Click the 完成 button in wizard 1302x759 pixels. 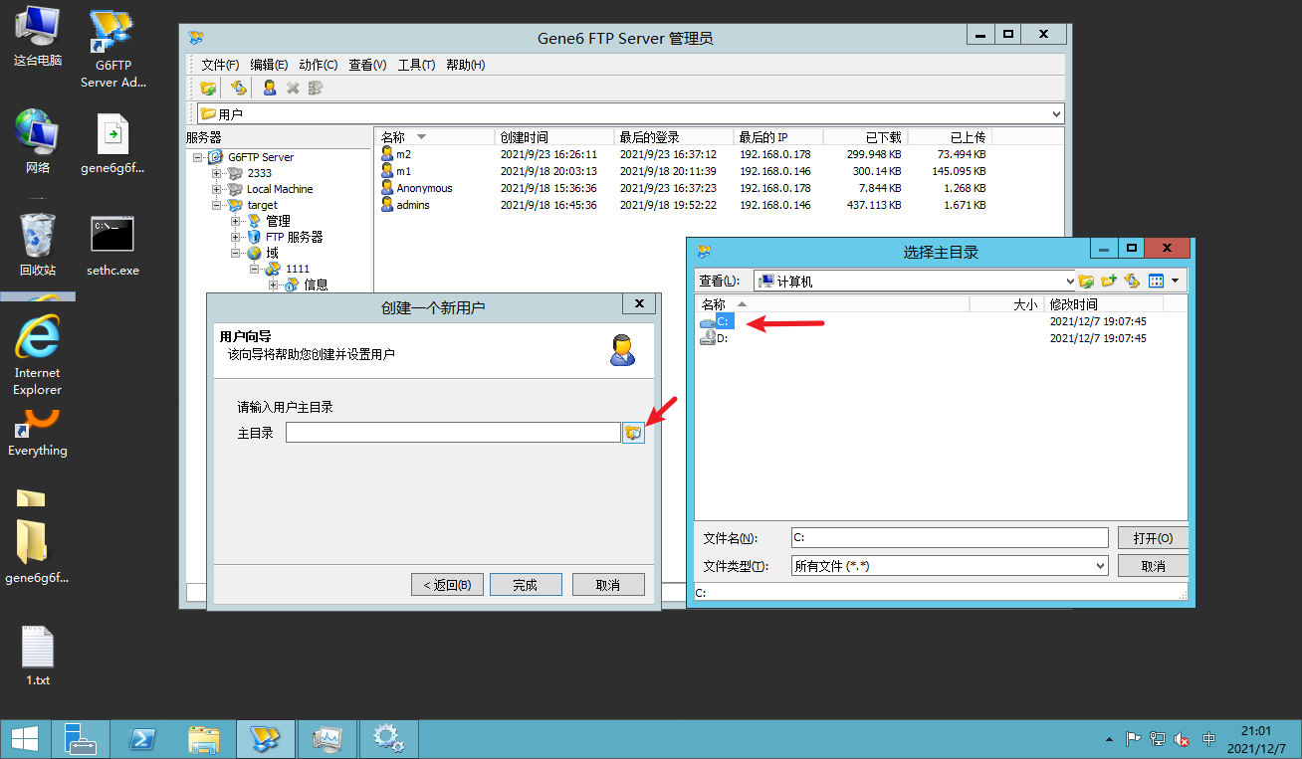point(526,585)
